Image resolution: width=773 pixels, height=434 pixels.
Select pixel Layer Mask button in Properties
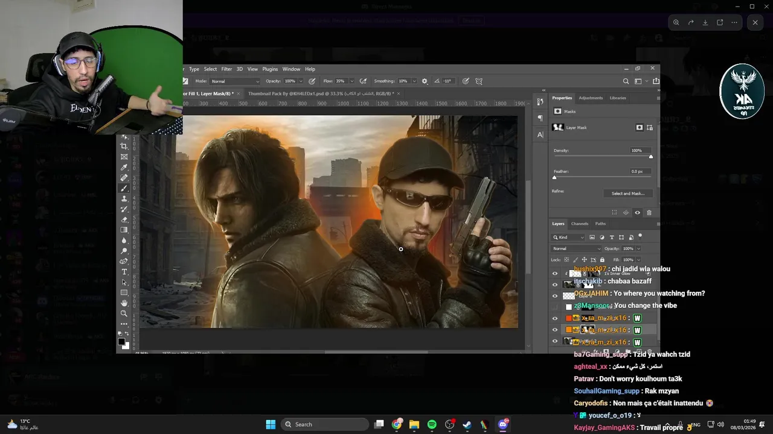coord(640,128)
